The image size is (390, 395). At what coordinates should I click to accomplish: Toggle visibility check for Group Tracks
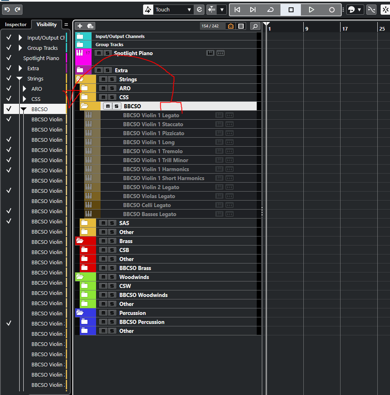coord(9,47)
